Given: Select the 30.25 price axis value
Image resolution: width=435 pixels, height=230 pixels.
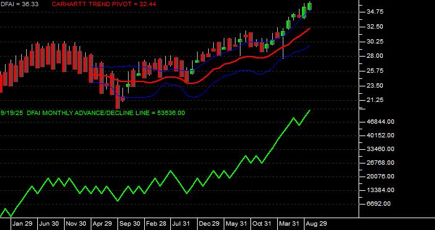Looking at the screenshot, I should tap(375, 42).
